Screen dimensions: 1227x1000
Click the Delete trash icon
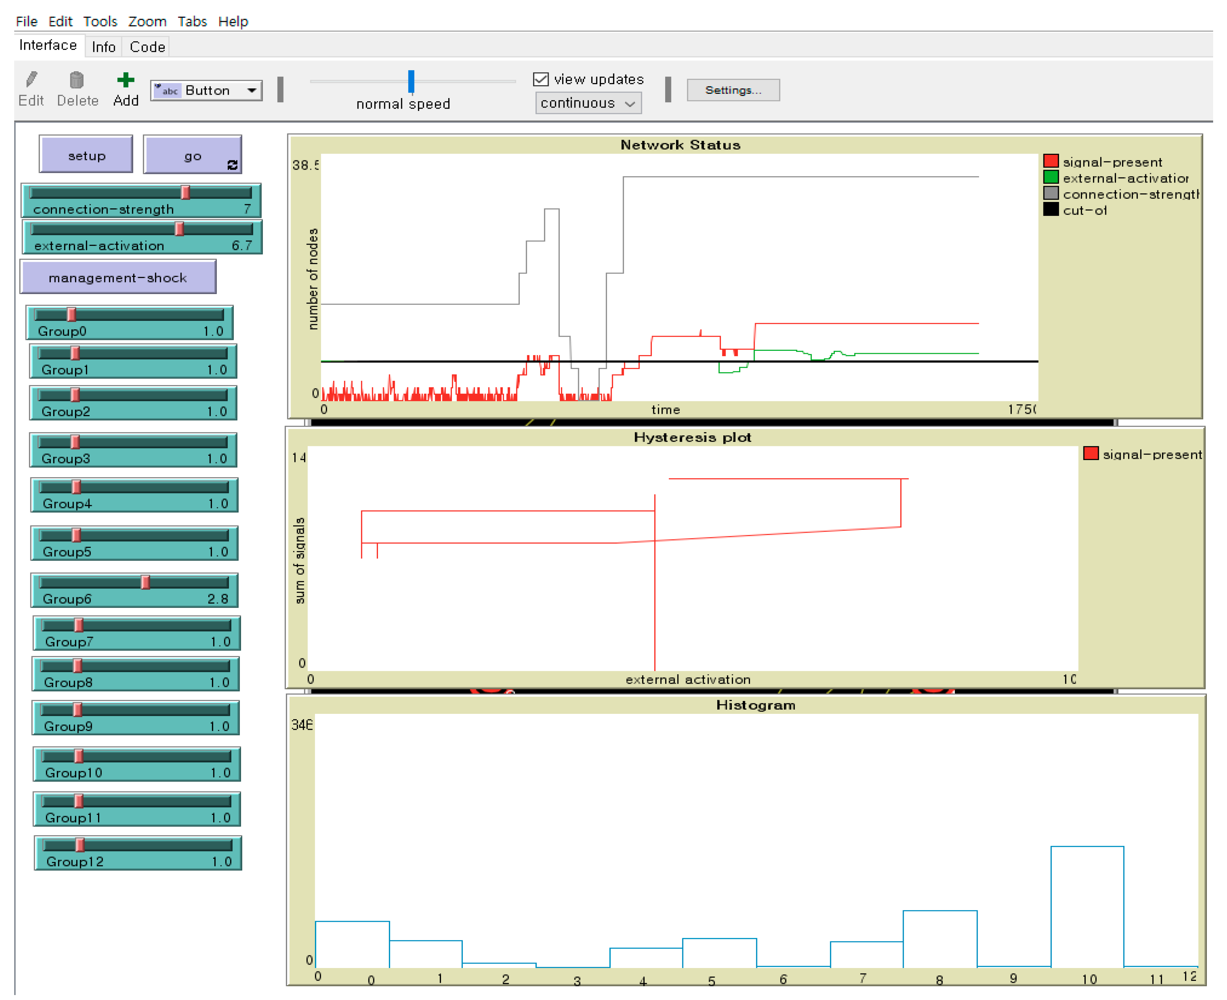[x=77, y=80]
